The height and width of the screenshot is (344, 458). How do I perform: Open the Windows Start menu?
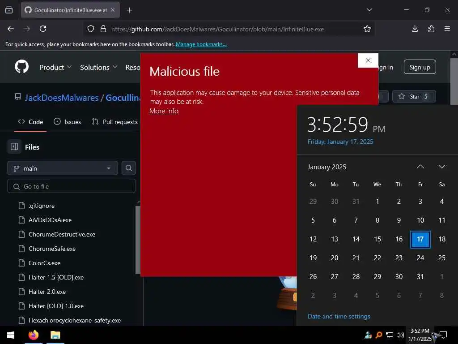tap(11, 335)
